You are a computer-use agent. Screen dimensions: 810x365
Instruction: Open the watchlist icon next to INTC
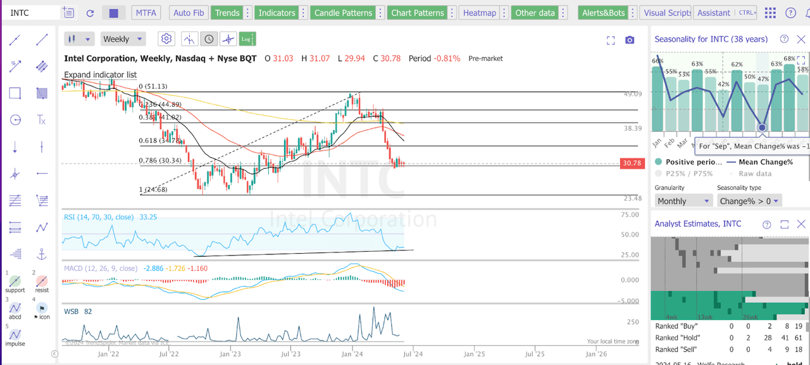(x=68, y=13)
